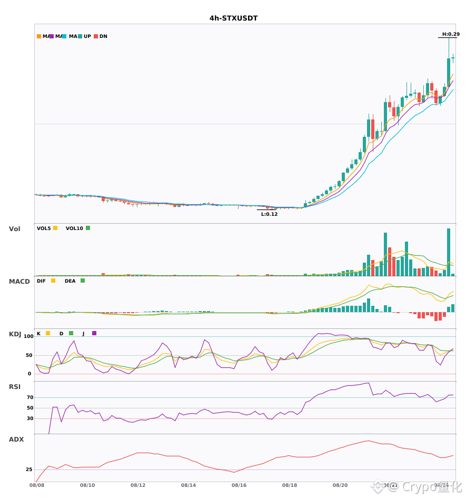Viewport: 466px width, 500px height.
Task: Click the yellow DIF legend swatch
Action: click(53, 281)
